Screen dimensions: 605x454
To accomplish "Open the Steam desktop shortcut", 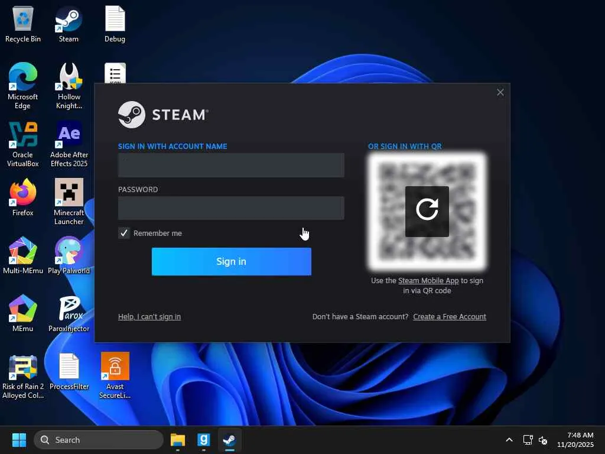I will [69, 24].
